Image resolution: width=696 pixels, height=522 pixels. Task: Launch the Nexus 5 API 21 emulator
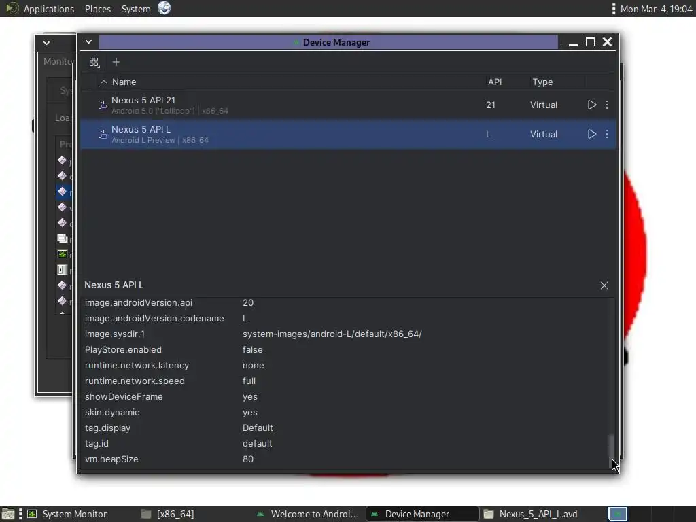pos(592,105)
